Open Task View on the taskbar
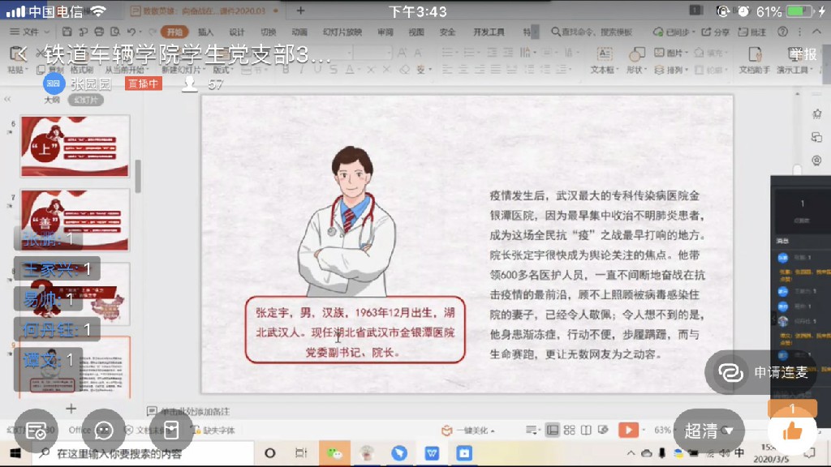Viewport: 831px width, 467px height. (301, 453)
